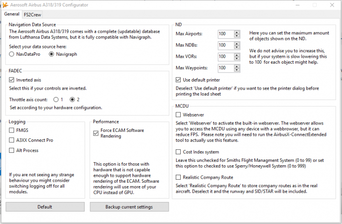Click the Default button
Screen dimensions: 342x224
45,207
